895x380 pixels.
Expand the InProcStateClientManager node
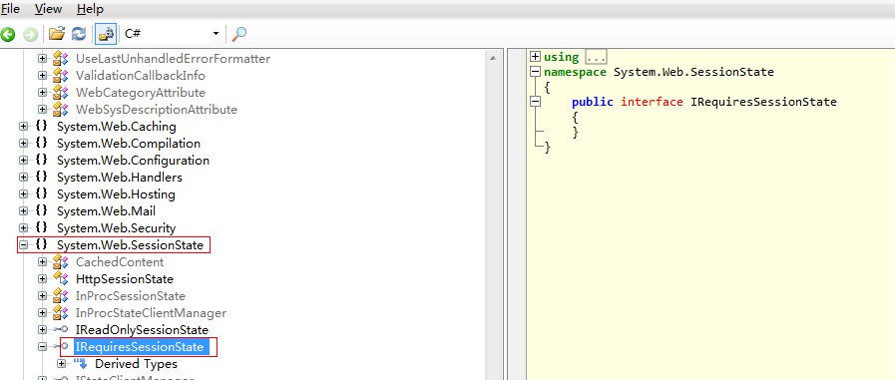click(42, 312)
